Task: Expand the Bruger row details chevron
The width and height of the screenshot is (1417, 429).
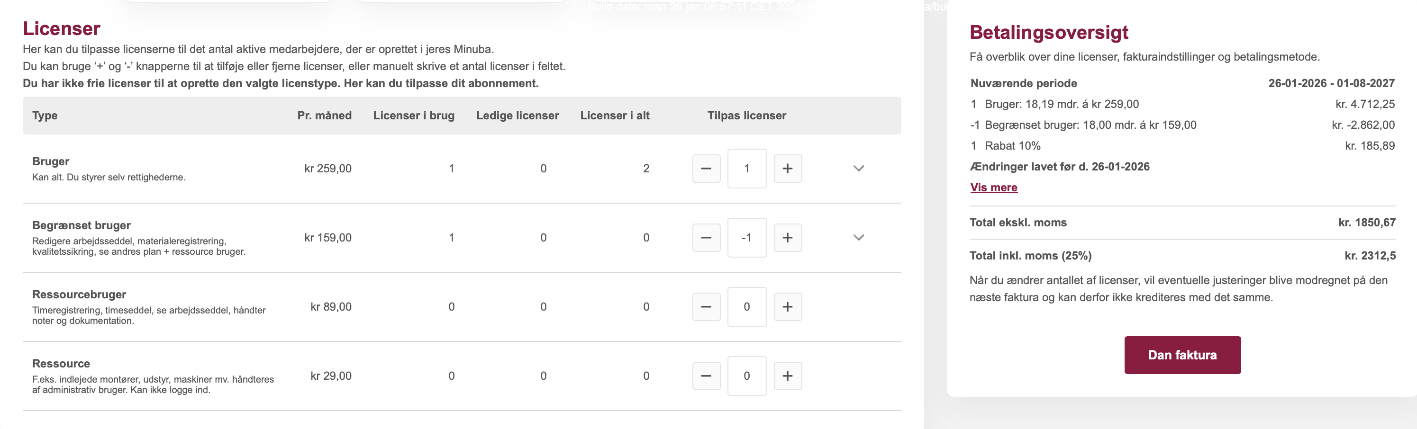Action: [x=858, y=169]
